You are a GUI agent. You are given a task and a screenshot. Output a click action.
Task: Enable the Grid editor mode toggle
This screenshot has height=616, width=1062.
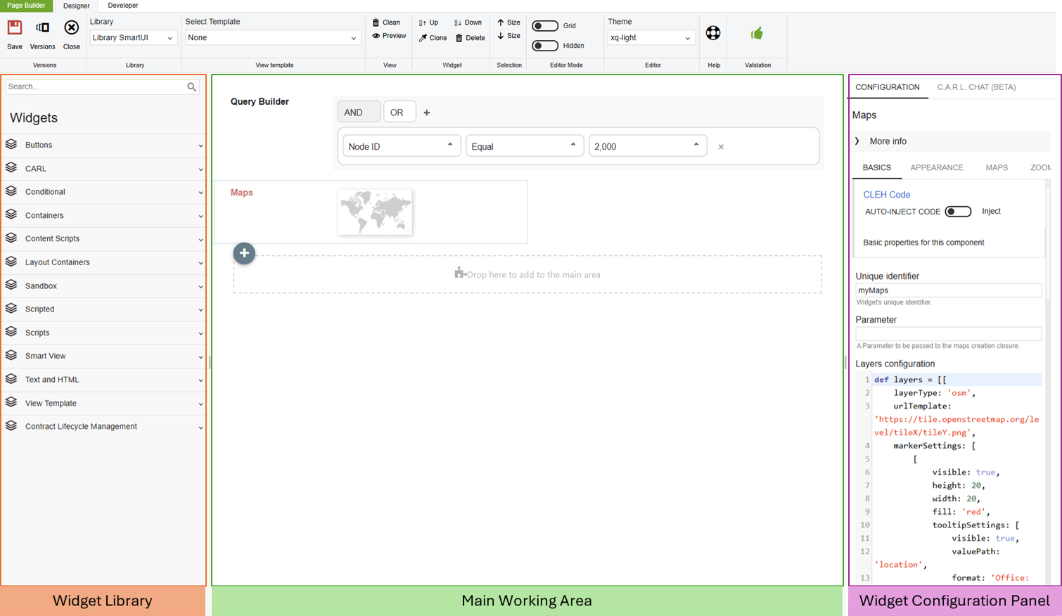point(544,25)
